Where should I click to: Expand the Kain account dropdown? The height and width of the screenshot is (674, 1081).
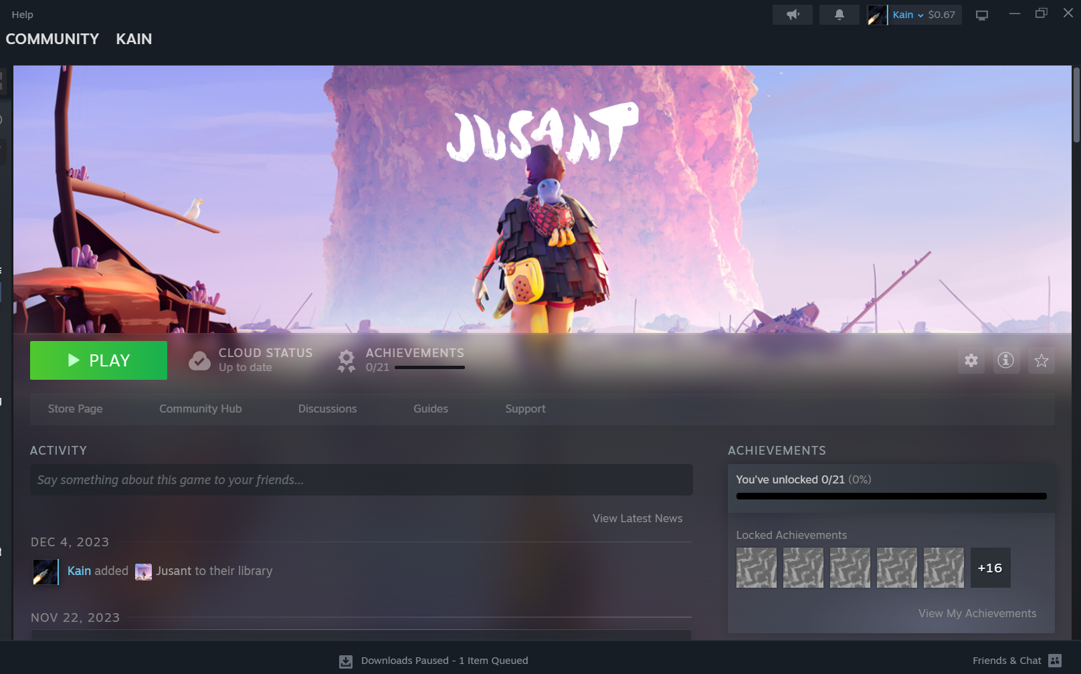[908, 15]
